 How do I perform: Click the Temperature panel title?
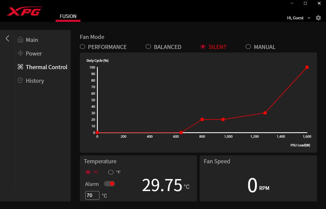click(x=100, y=161)
